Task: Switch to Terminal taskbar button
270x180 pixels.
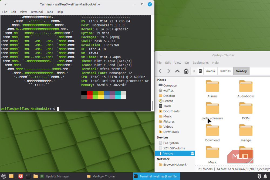Action: [x=157, y=176]
